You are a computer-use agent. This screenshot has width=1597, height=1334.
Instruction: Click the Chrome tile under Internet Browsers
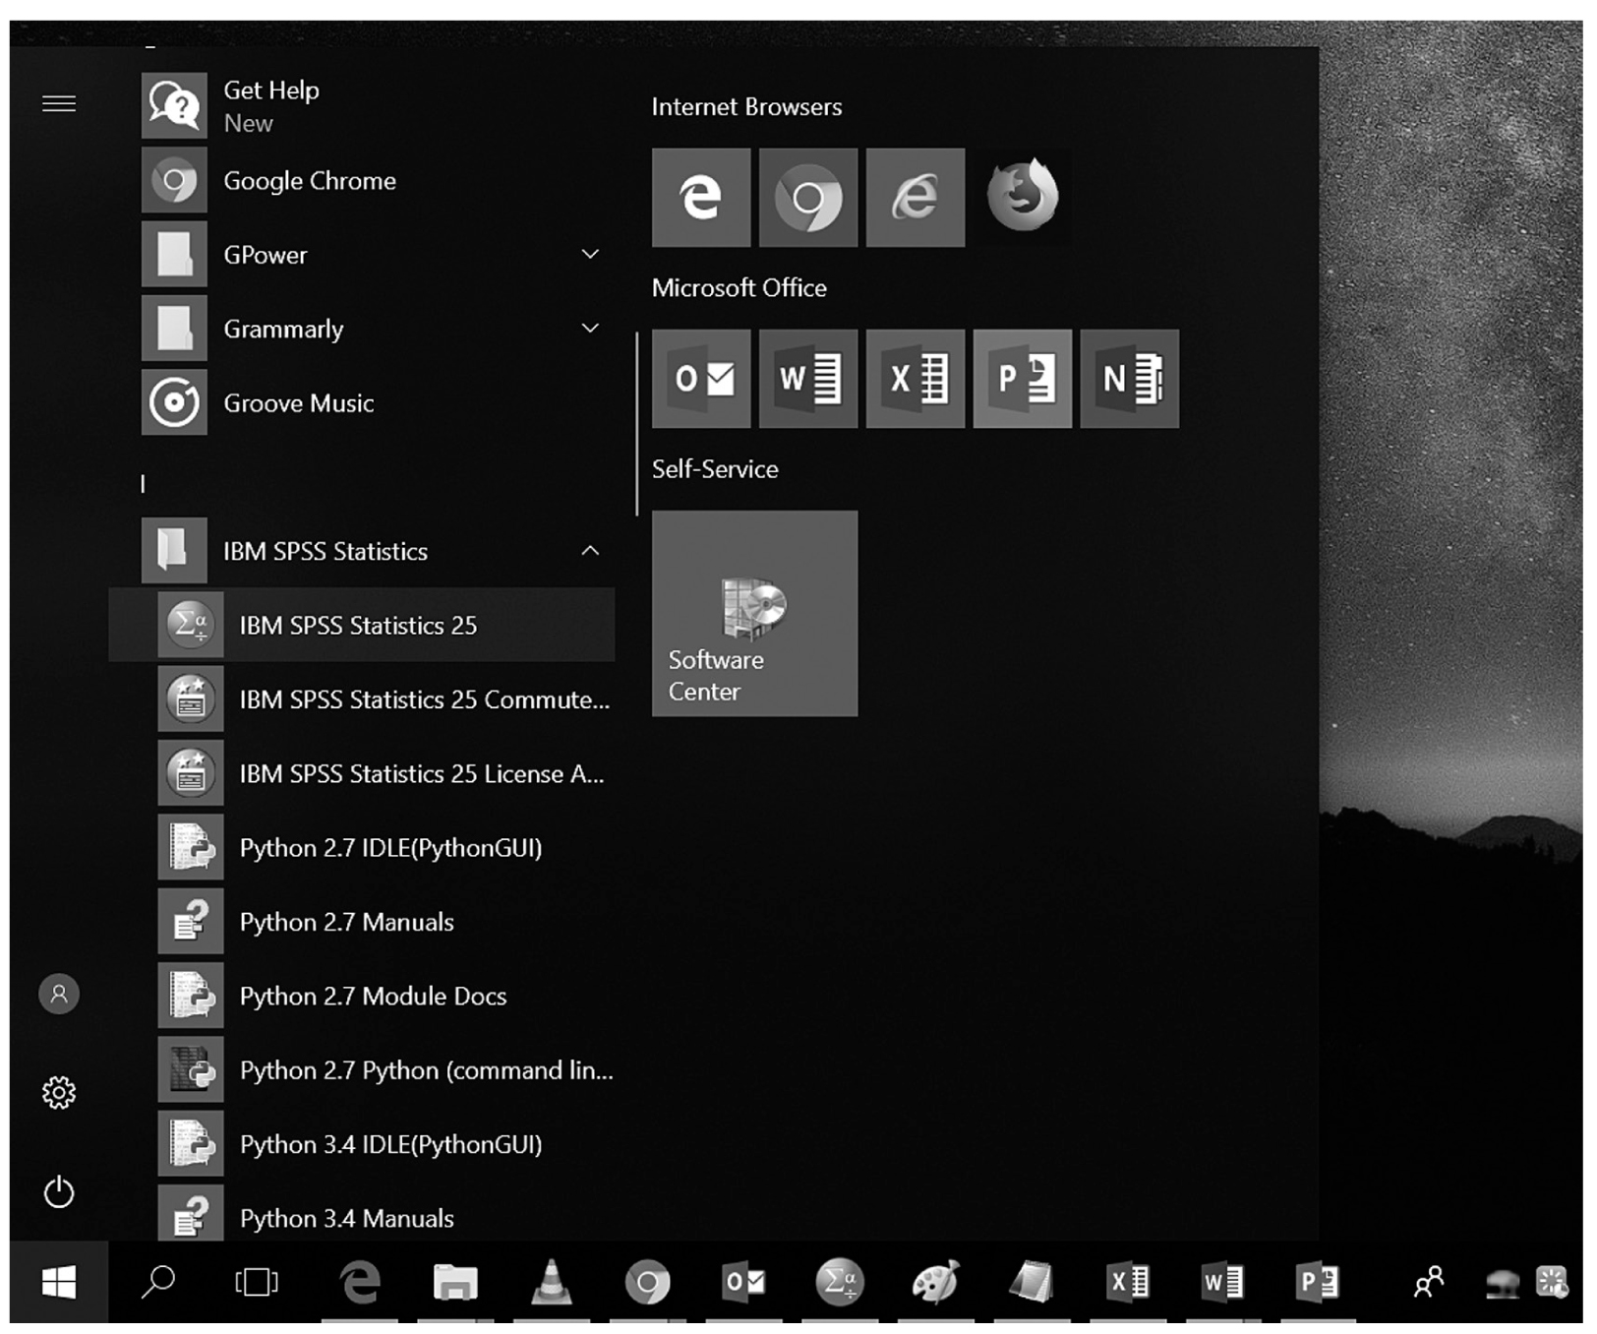pos(808,198)
